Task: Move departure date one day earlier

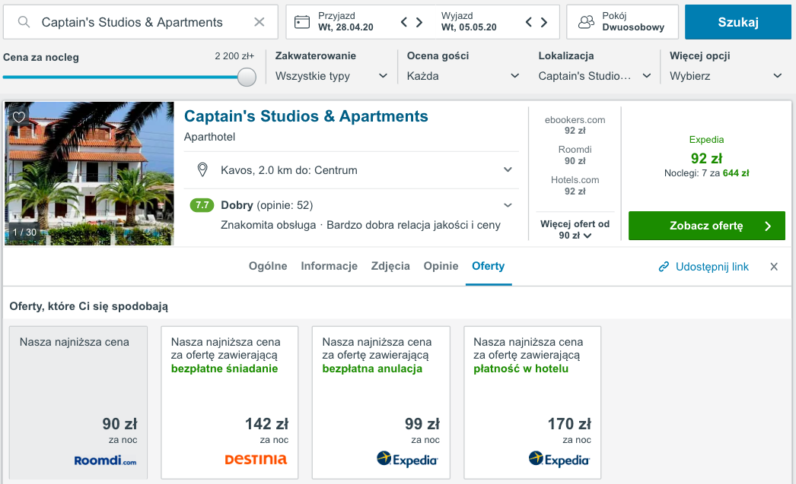Action: [528, 22]
